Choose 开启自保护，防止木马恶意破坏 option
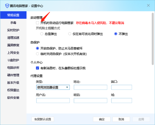The height and width of the screenshot is (125, 155). tap(37, 48)
